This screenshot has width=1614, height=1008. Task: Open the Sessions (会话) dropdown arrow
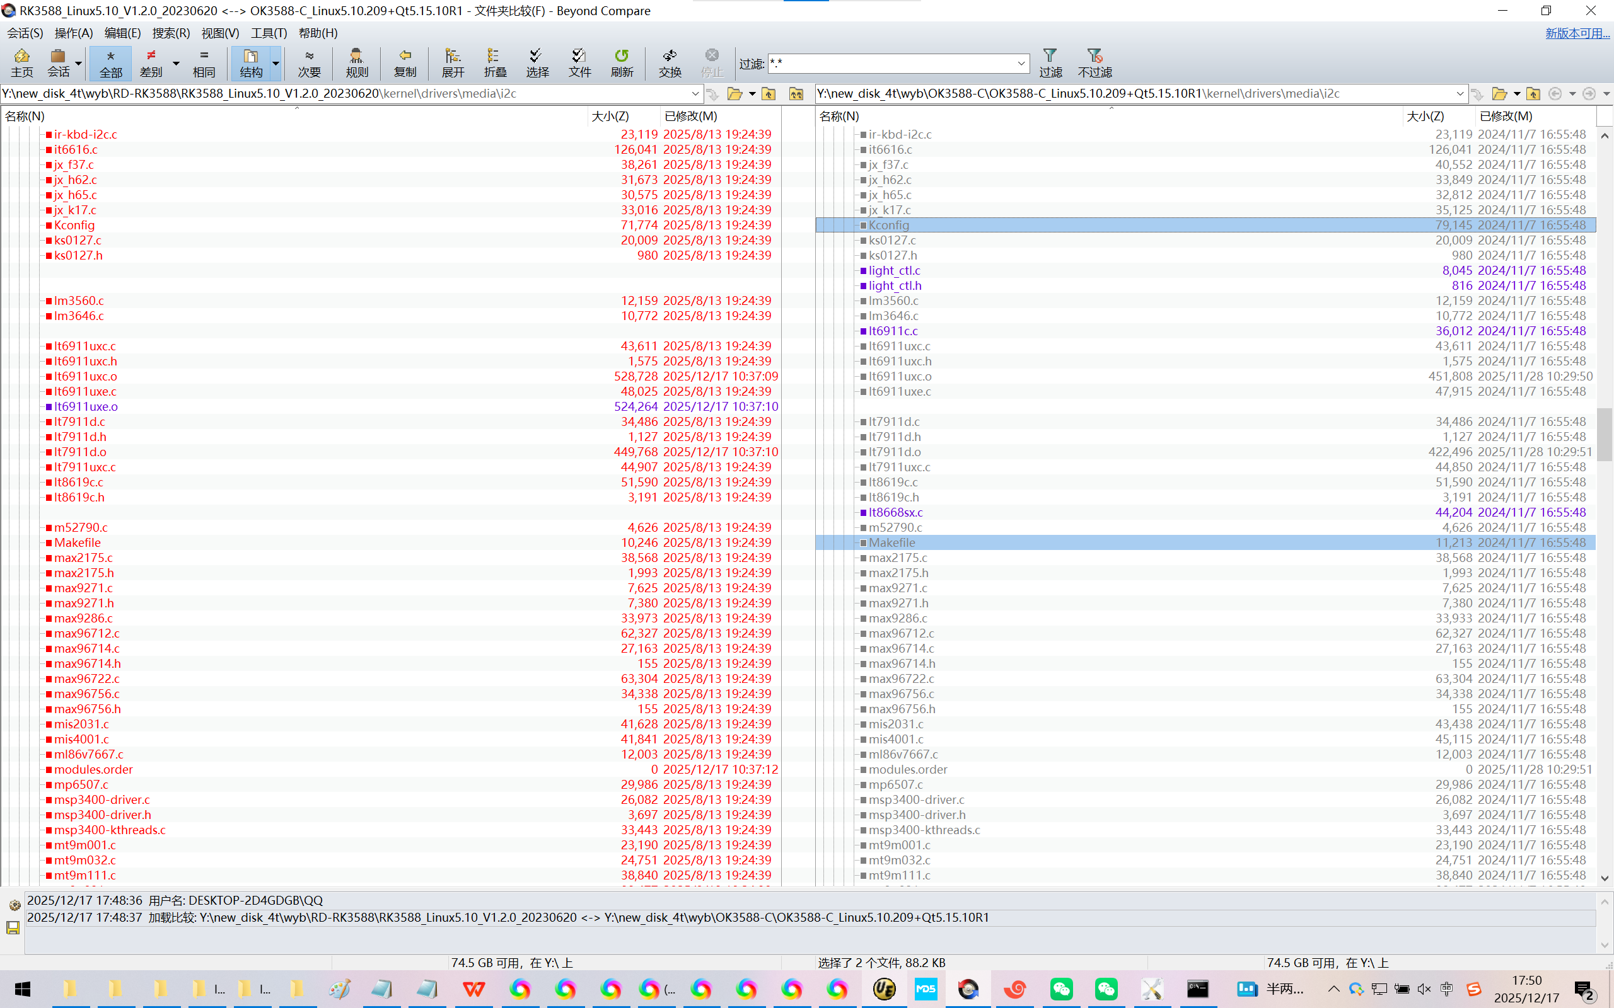[79, 64]
